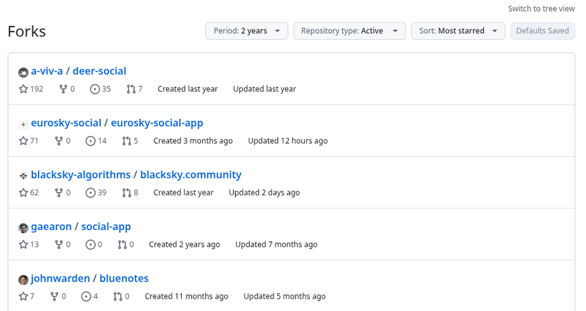Click the blacksky-algorithms avatar image

(23, 176)
